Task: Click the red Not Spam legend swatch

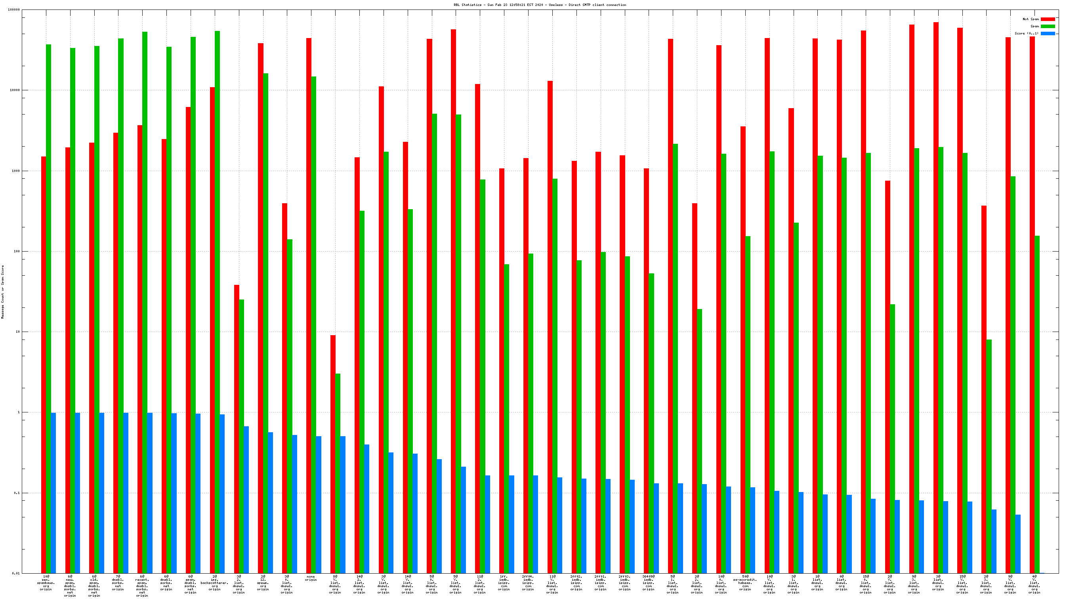Action: click(x=1048, y=19)
